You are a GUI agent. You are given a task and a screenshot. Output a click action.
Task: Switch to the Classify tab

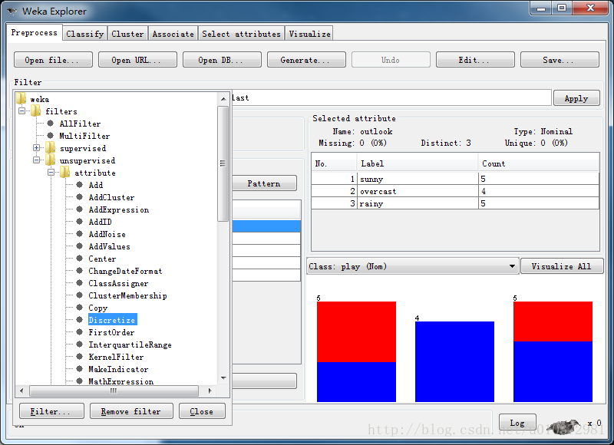coord(84,34)
